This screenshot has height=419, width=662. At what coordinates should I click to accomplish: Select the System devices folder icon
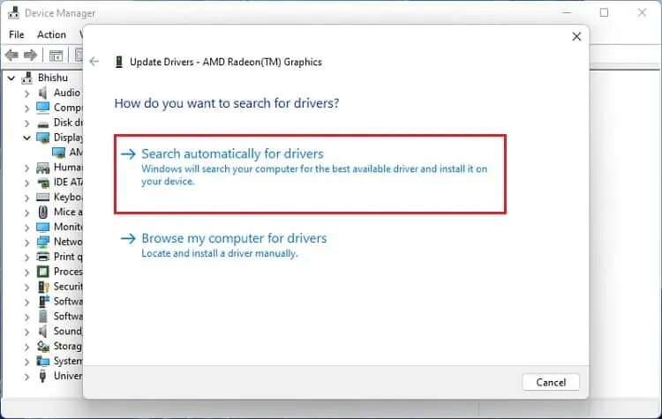tap(42, 361)
